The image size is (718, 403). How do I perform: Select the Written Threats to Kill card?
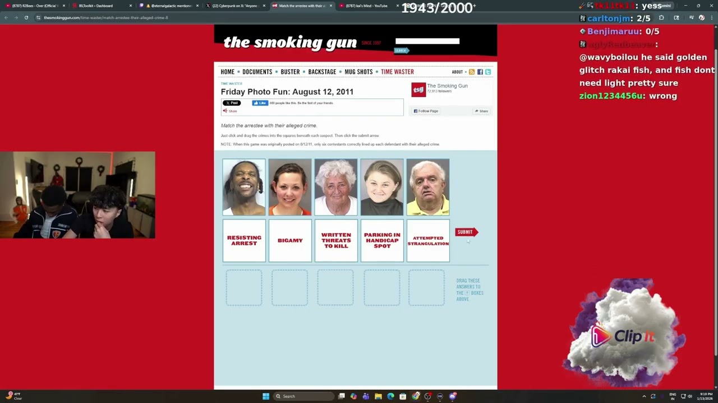pyautogui.click(x=336, y=241)
